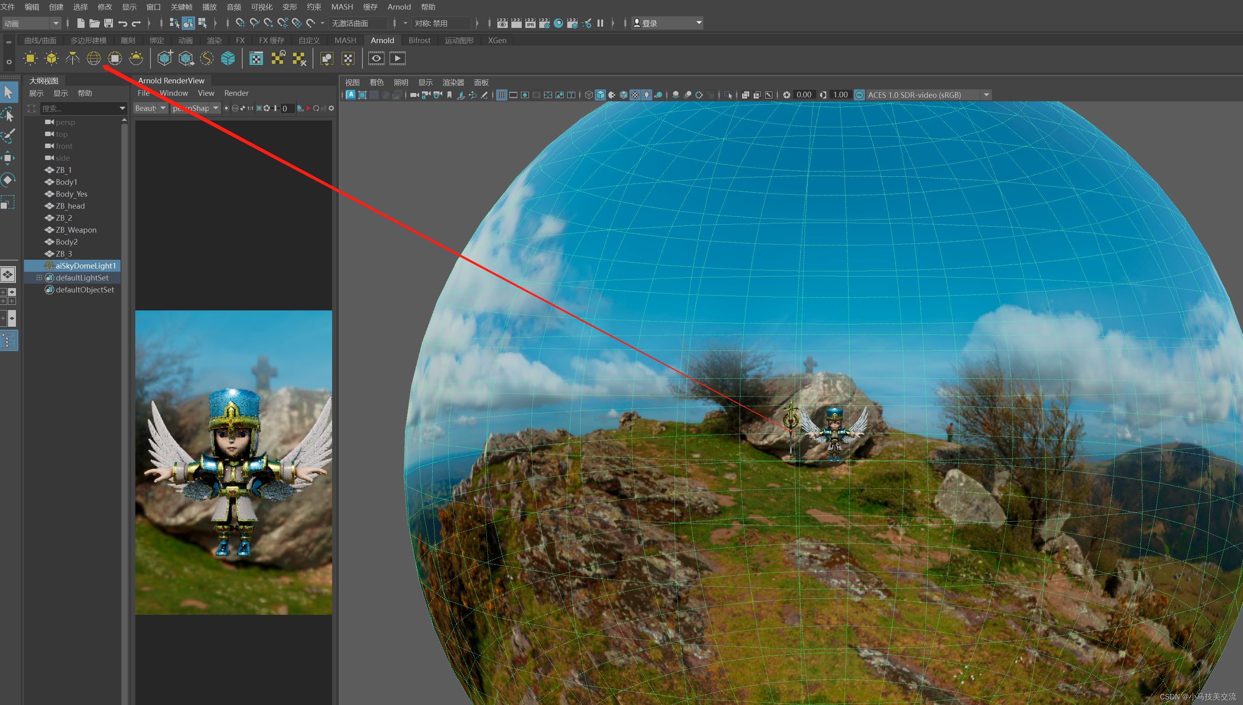Select ZB_Weapon in the outliner

point(76,230)
